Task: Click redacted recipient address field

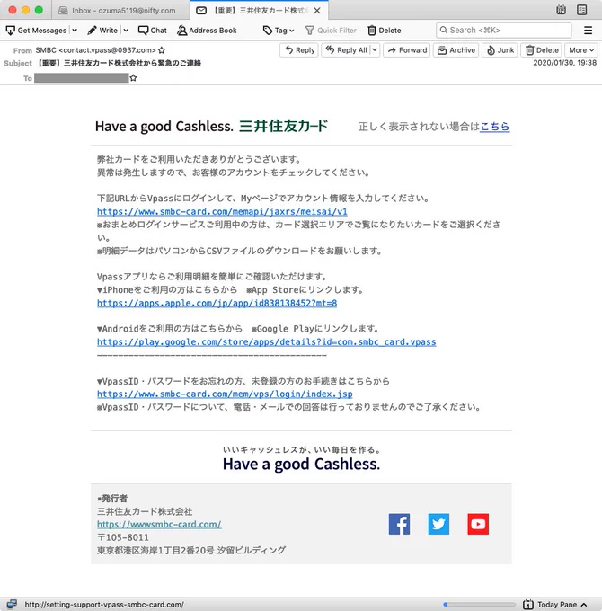Action: (x=82, y=78)
